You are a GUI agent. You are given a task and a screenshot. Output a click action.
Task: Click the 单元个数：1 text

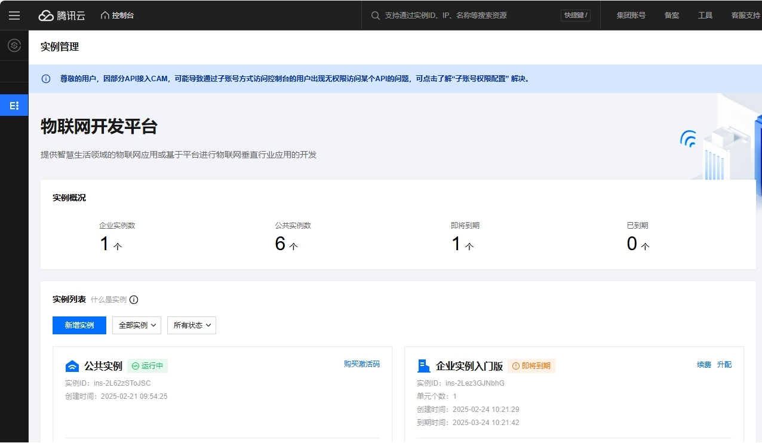[437, 396]
